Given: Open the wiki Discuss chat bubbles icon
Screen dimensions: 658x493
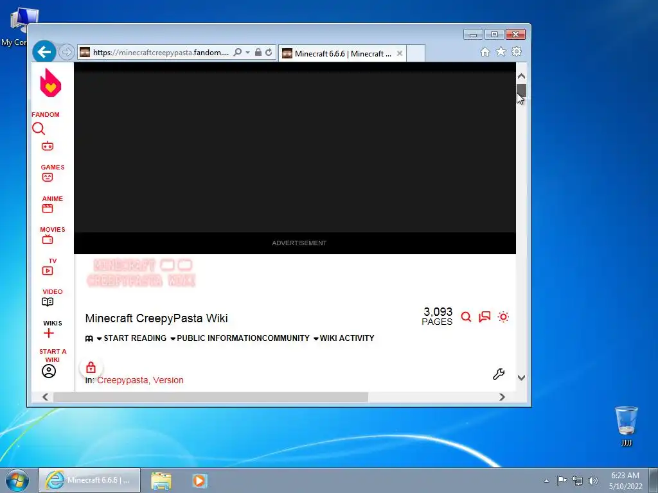Looking at the screenshot, I should tap(485, 317).
